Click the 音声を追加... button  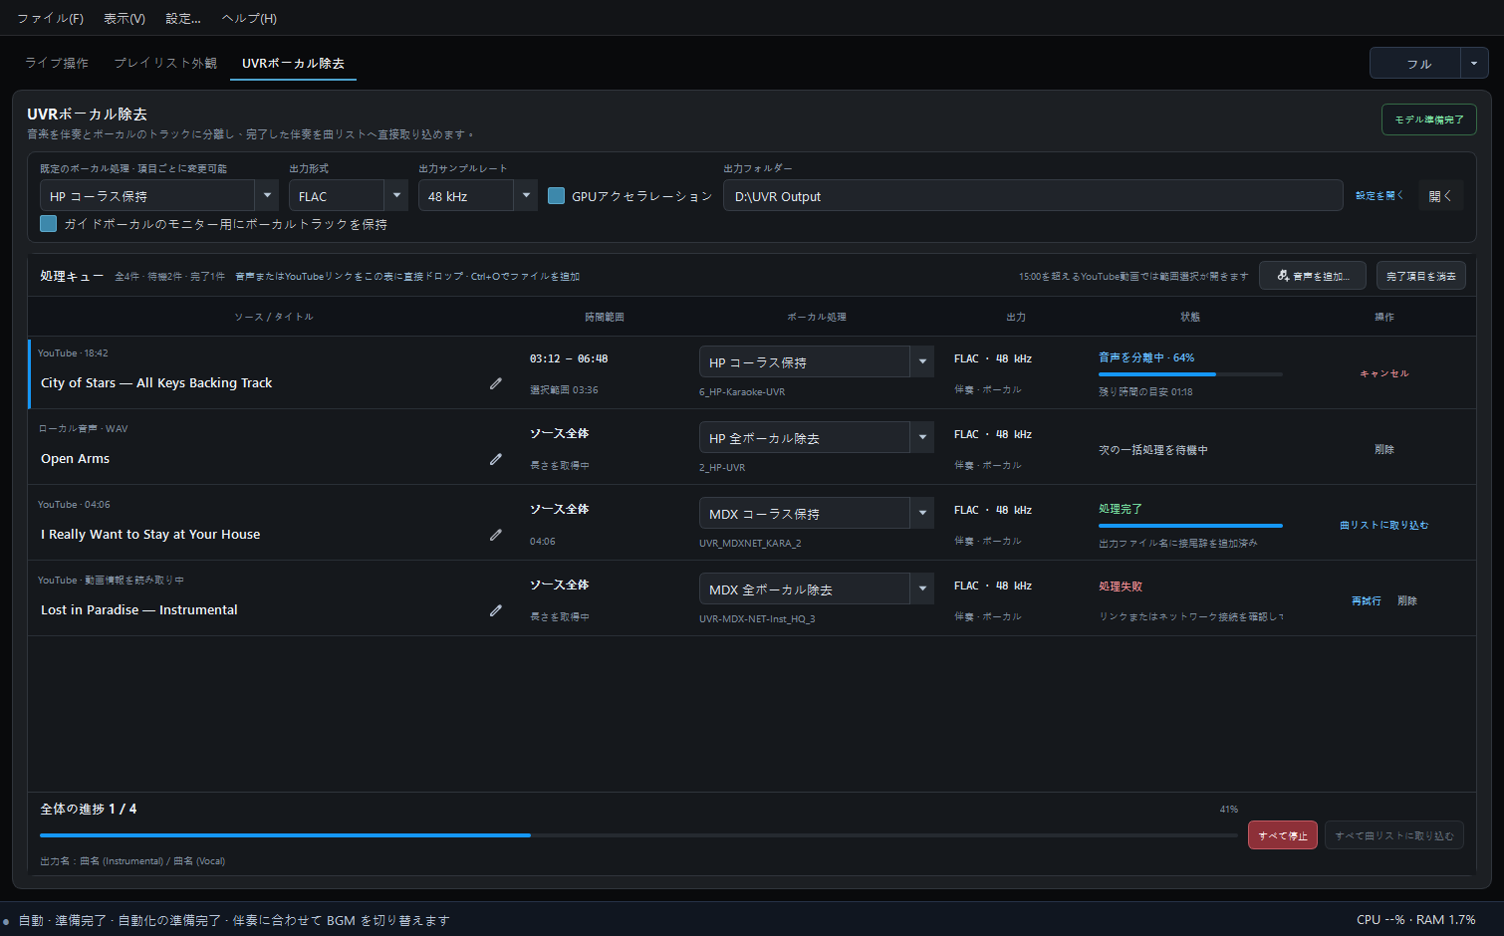click(x=1313, y=276)
